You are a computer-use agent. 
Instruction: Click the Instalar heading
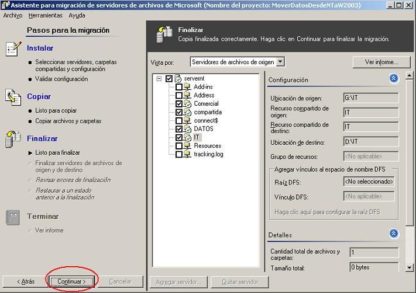point(40,48)
